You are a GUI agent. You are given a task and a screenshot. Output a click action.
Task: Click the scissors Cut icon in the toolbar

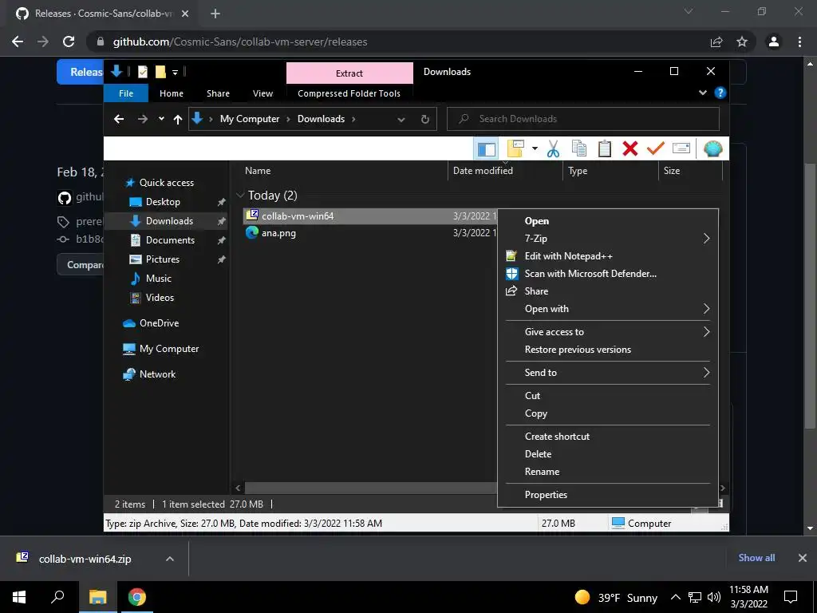tap(554, 149)
